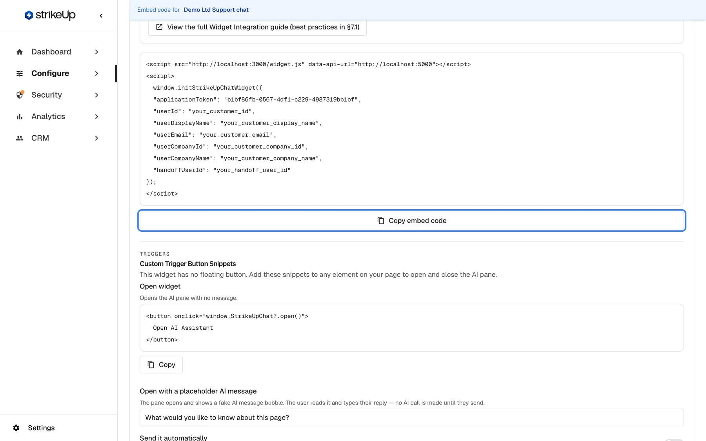This screenshot has width=706, height=441.
Task: Expand the Configure chevron
Action: [96, 73]
